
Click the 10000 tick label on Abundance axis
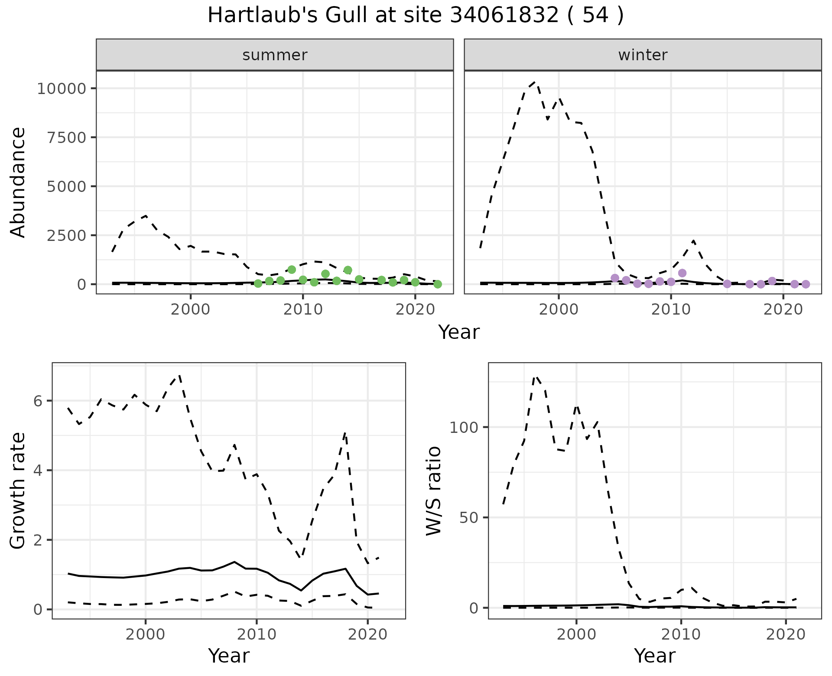tap(62, 89)
